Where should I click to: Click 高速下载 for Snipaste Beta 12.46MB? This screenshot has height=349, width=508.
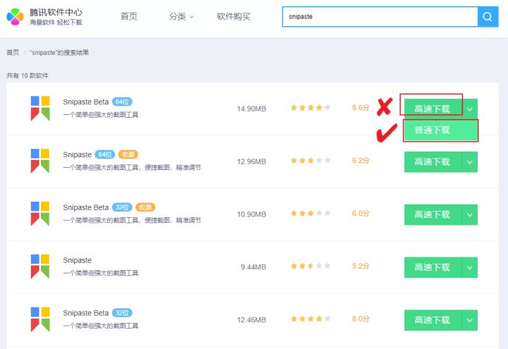433,320
